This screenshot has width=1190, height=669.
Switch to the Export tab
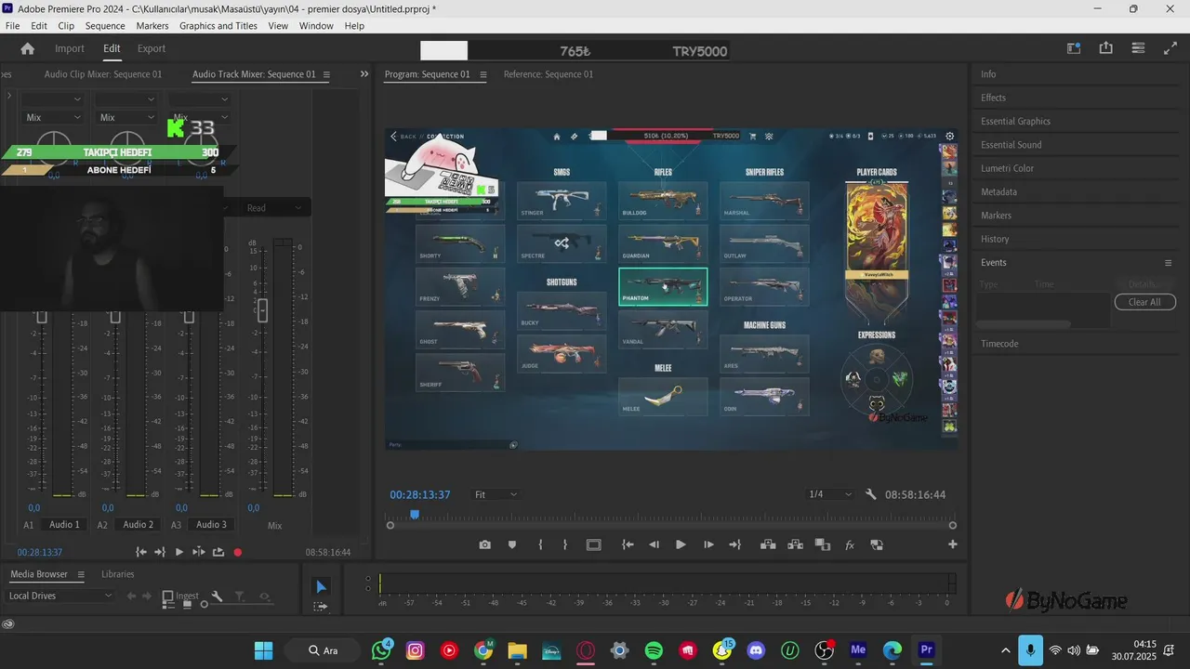pyautogui.click(x=152, y=49)
